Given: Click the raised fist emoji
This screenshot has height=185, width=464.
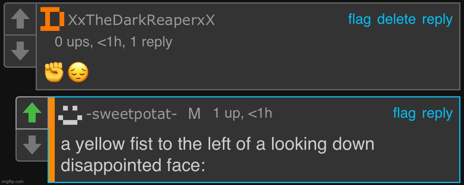Looking at the screenshot, I should [x=54, y=73].
